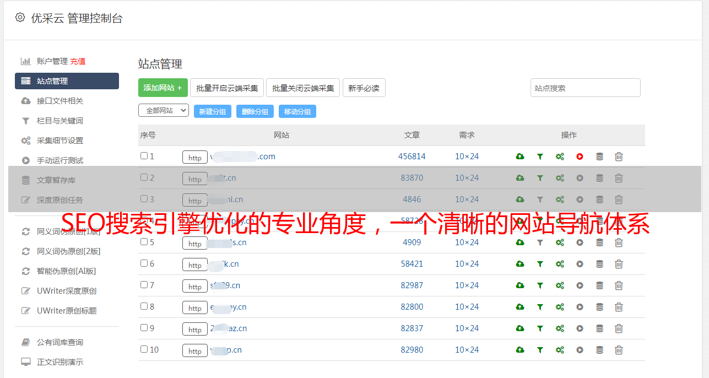Click the http box in row 1
Image resolution: width=709 pixels, height=378 pixels.
pos(195,157)
